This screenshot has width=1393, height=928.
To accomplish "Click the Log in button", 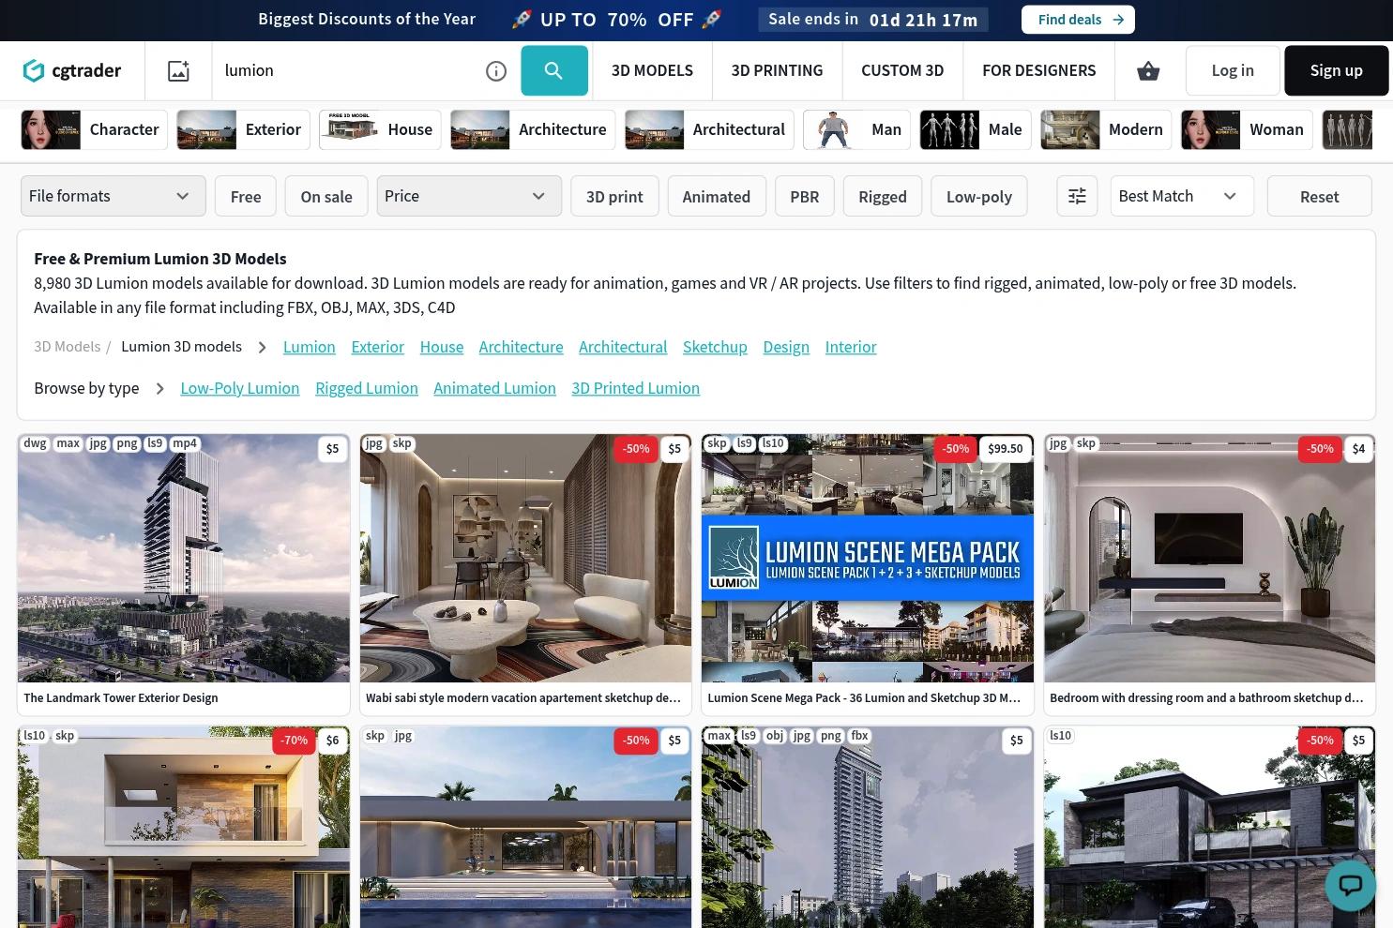I will pyautogui.click(x=1233, y=70).
